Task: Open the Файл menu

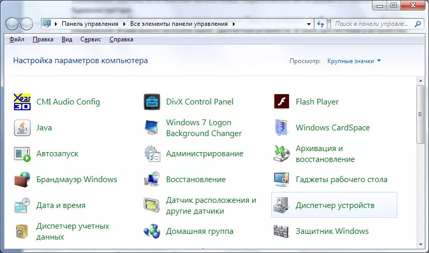Action: tap(17, 39)
